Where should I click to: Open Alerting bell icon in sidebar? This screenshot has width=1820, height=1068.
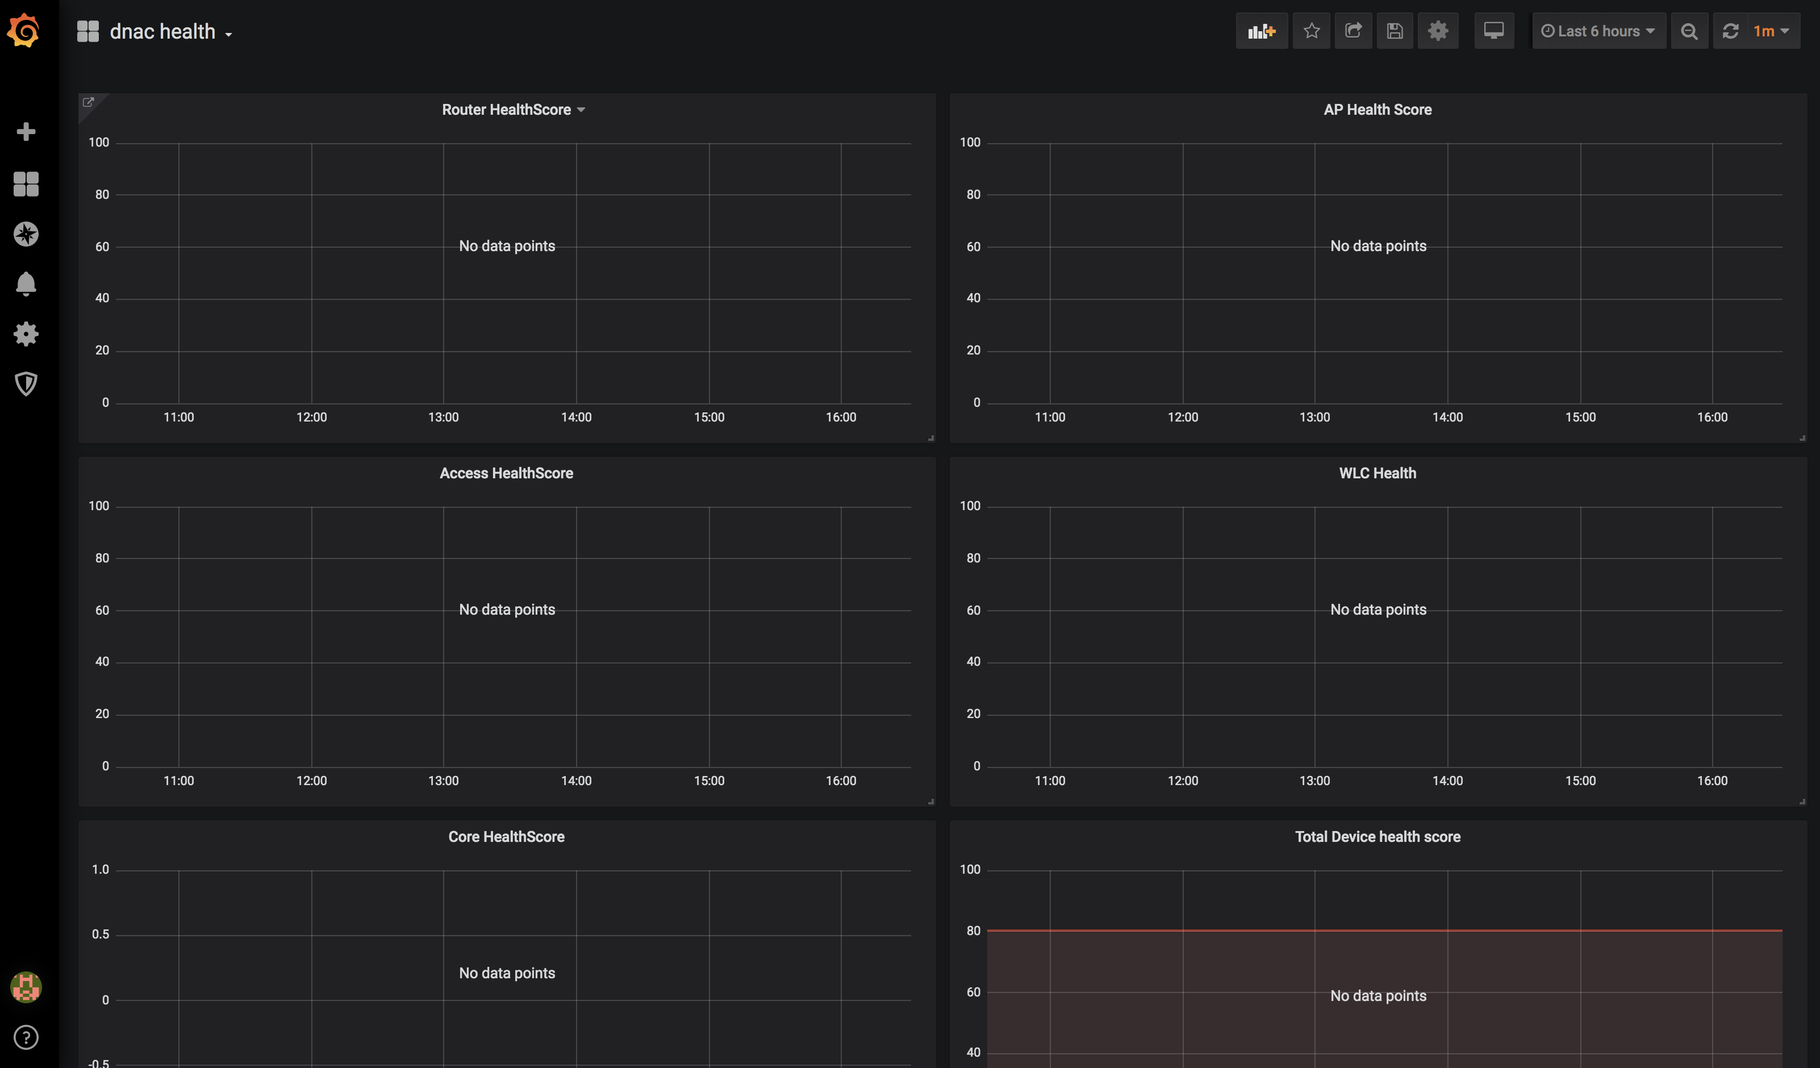point(26,284)
